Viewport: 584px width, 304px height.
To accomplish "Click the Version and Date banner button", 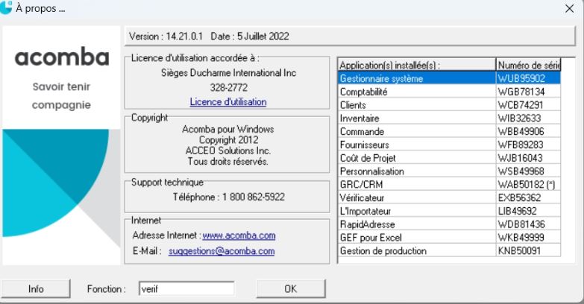I will [350, 36].
